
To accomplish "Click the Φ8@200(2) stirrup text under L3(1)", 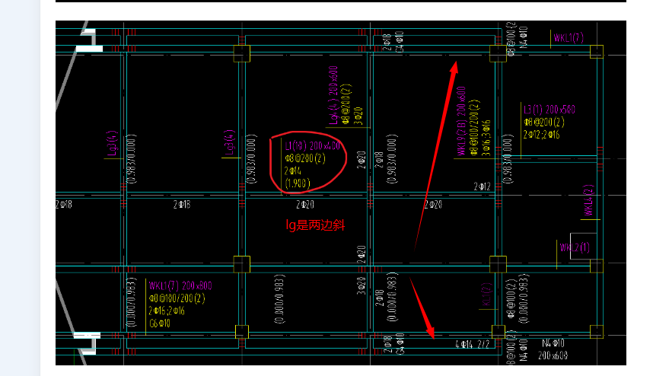I will (544, 122).
